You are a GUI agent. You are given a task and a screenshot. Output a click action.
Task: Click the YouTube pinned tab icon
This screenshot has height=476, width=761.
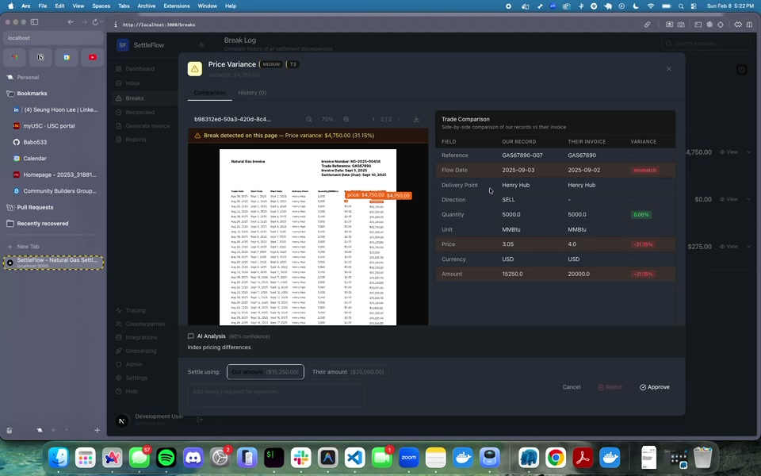pos(93,57)
